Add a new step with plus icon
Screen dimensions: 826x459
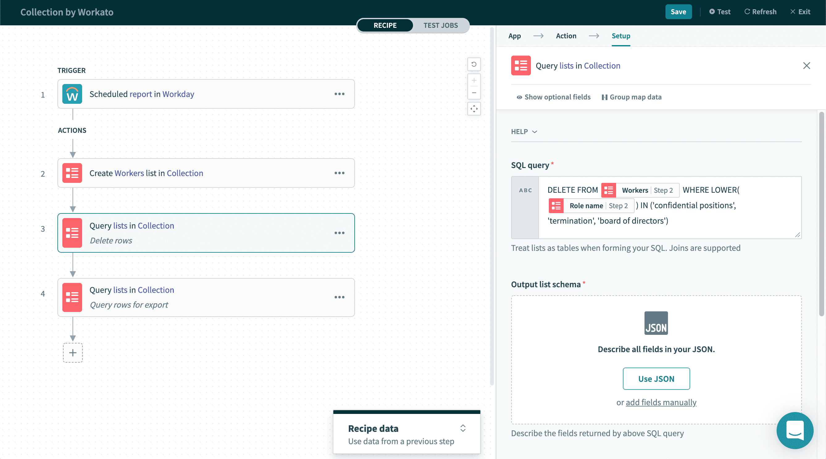(73, 353)
